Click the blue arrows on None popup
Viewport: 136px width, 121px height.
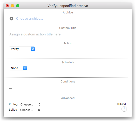[x=25, y=68]
